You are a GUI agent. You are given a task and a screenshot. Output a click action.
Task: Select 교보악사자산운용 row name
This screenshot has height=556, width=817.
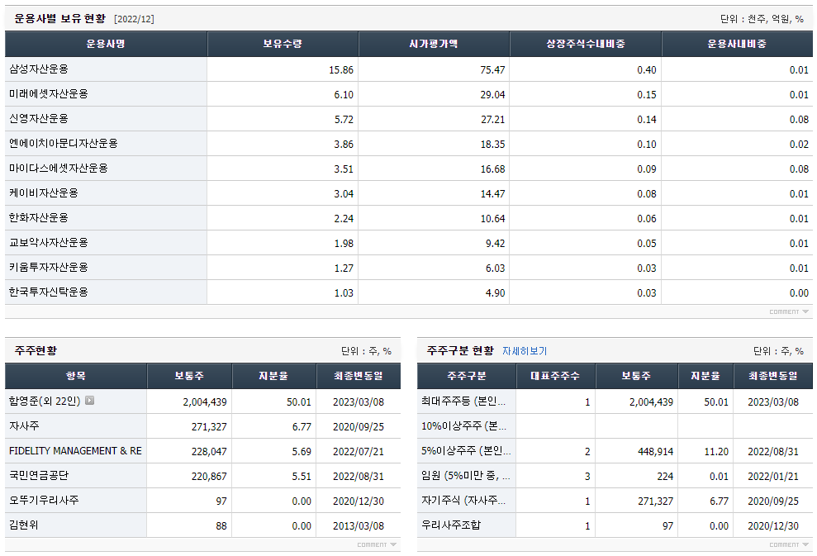click(x=49, y=242)
